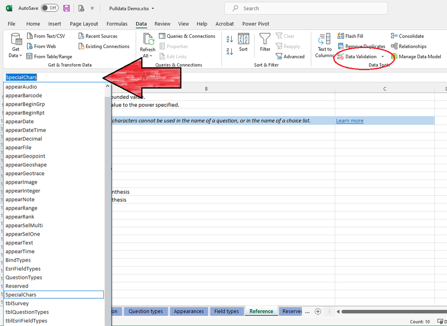The height and width of the screenshot is (326, 447).
Task: Collapse name list with up arrow
Action: pos(107,86)
